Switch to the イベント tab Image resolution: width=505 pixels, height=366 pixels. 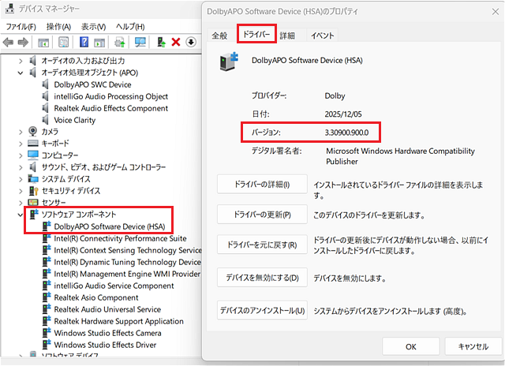click(x=322, y=35)
